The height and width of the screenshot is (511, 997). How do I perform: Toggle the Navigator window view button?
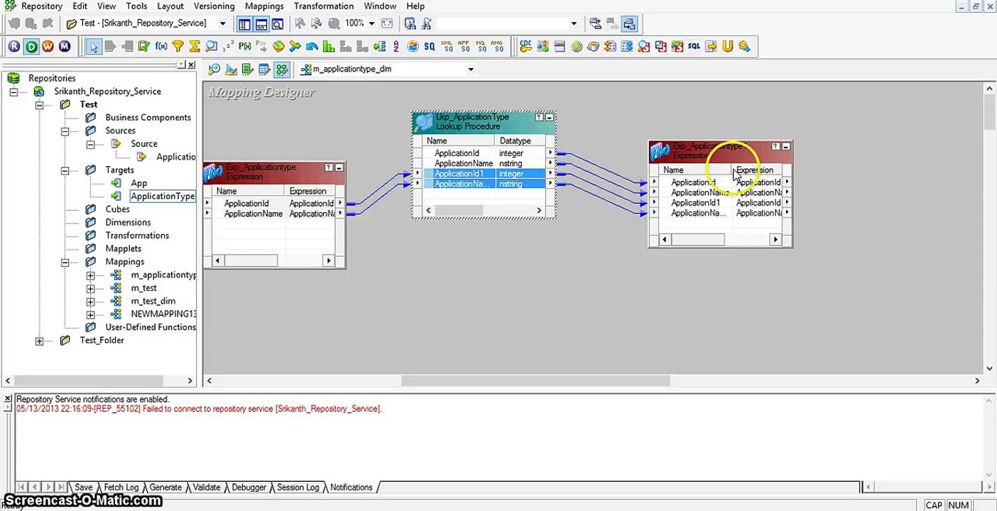point(244,23)
